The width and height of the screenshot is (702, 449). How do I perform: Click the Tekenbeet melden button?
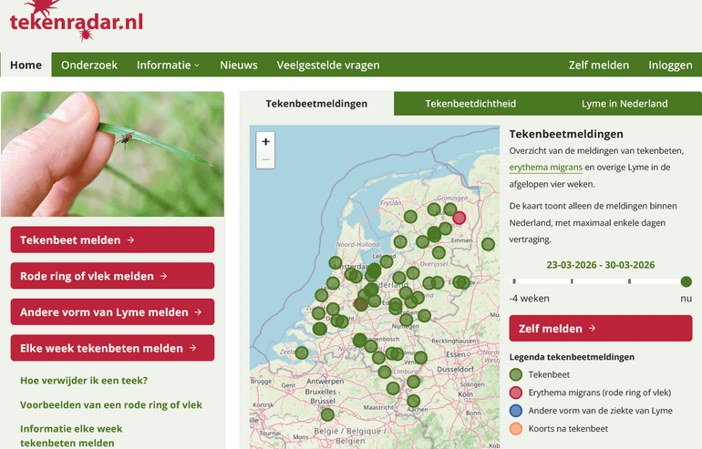[112, 240]
